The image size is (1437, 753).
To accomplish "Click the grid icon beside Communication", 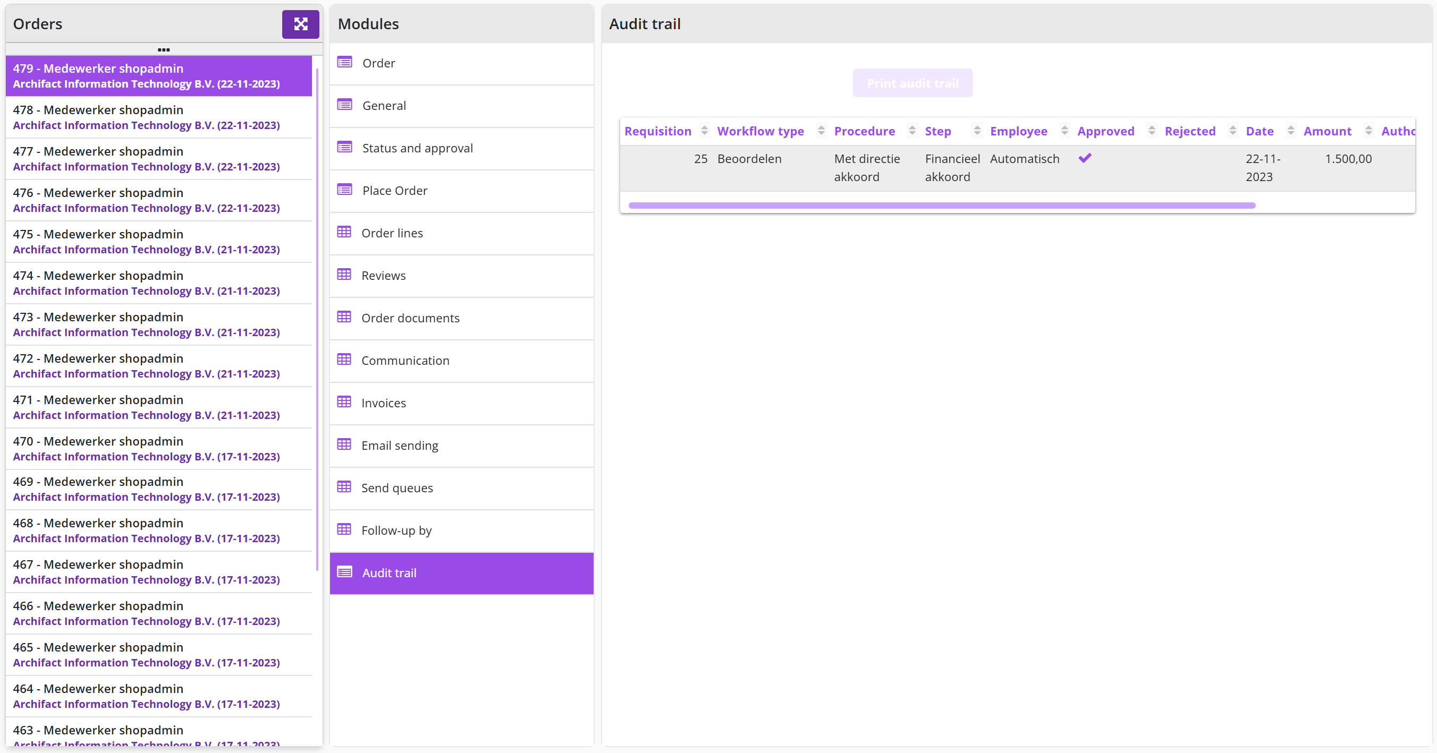I will point(344,360).
